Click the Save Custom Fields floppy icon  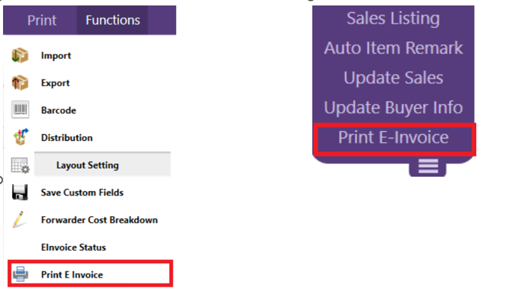(20, 193)
